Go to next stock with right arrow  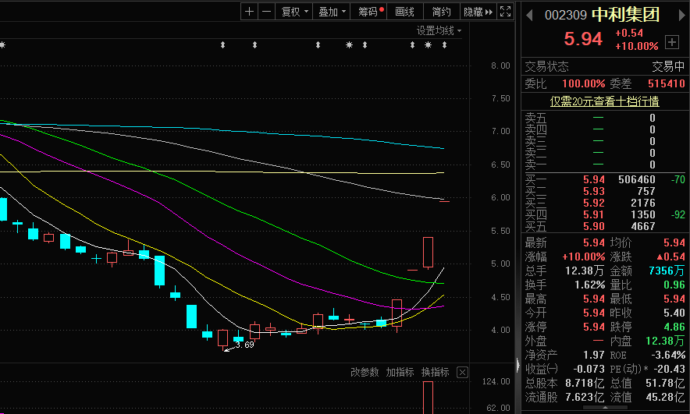tap(680, 15)
